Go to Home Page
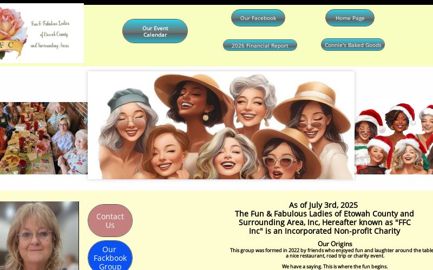The image size is (433, 270). coord(350,18)
